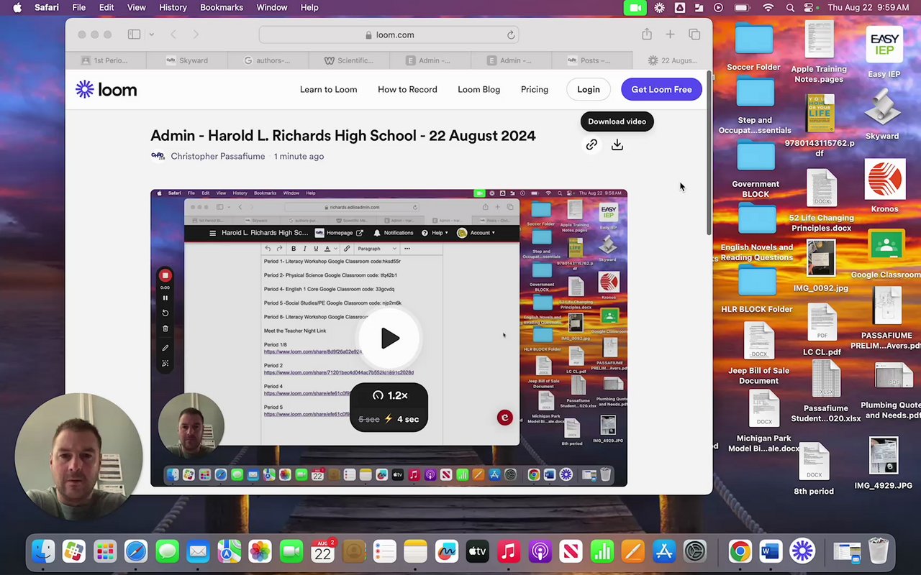Open a new Safari tab
Viewport: 921px width, 575px height.
coord(670,34)
